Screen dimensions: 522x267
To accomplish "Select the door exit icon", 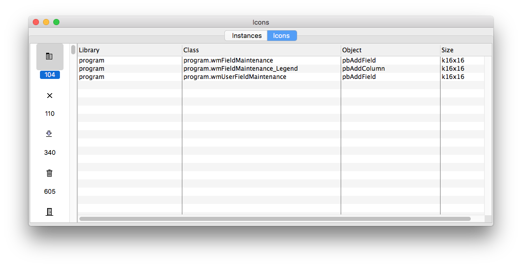I will [49, 212].
